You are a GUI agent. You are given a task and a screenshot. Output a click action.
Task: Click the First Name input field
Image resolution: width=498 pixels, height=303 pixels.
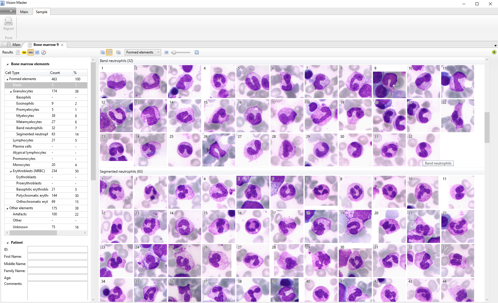click(x=58, y=256)
